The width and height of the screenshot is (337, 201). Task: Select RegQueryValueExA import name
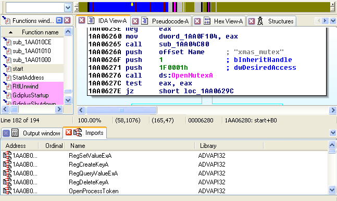(93, 173)
